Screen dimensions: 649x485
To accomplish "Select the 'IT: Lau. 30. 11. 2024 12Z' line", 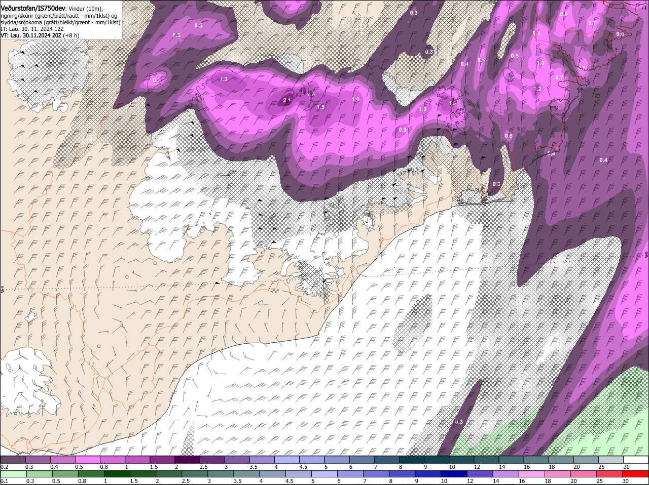I will click(x=32, y=29).
